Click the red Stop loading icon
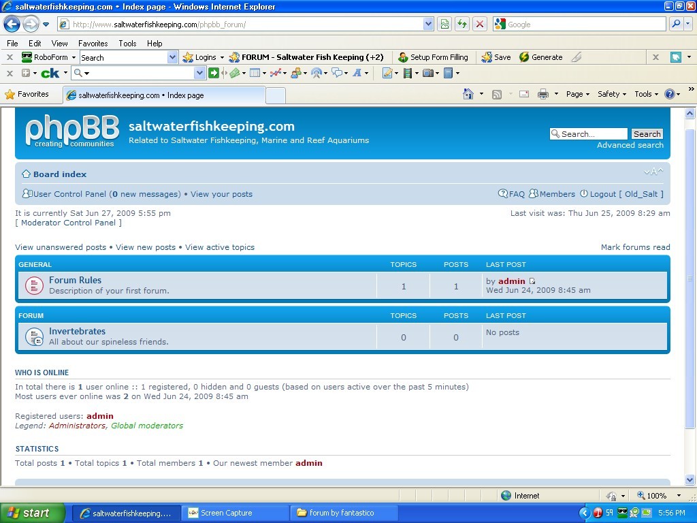Viewport: 697px width, 523px height. tap(480, 24)
